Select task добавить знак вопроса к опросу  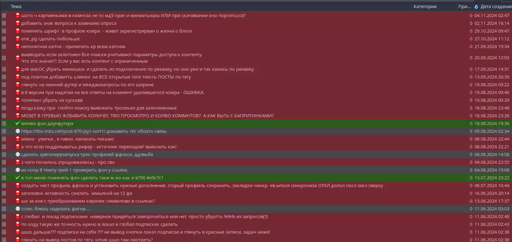coord(69,23)
